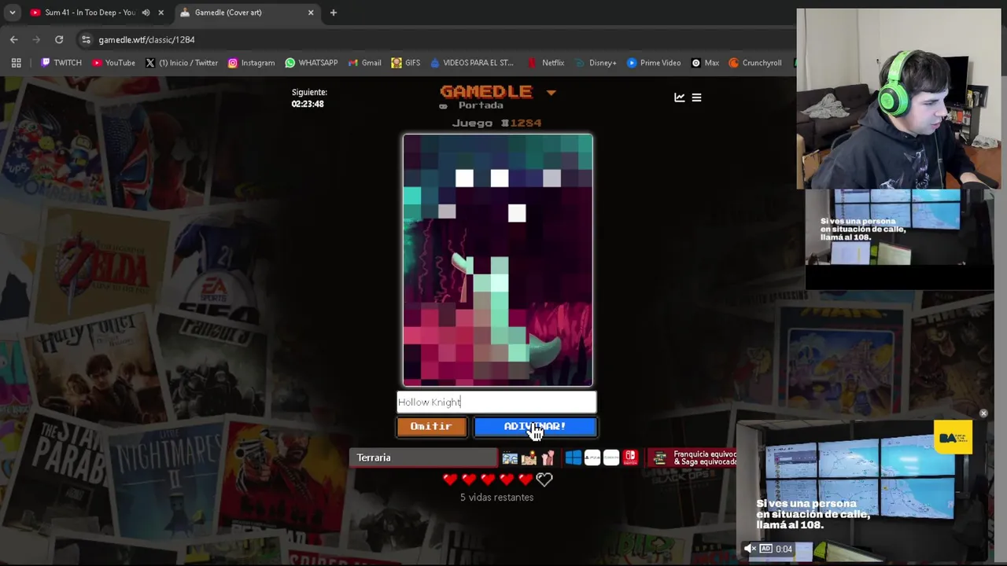Go back in the browser
Viewport: 1007px width, 566px height.
pos(14,39)
